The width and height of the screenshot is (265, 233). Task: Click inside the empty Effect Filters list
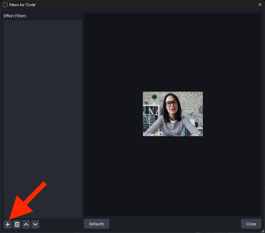coord(43,92)
